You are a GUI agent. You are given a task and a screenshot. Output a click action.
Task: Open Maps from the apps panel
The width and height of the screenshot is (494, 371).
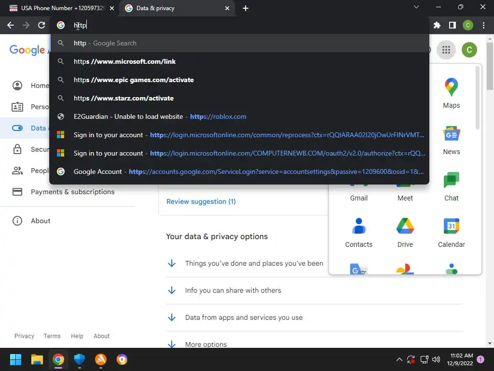point(451,93)
